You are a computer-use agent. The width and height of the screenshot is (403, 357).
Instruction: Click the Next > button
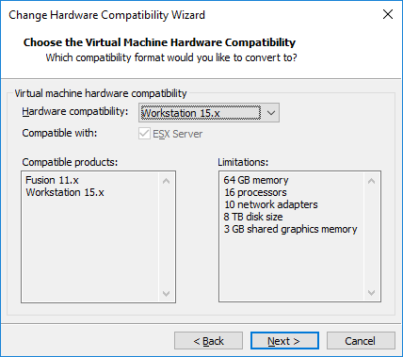(284, 341)
